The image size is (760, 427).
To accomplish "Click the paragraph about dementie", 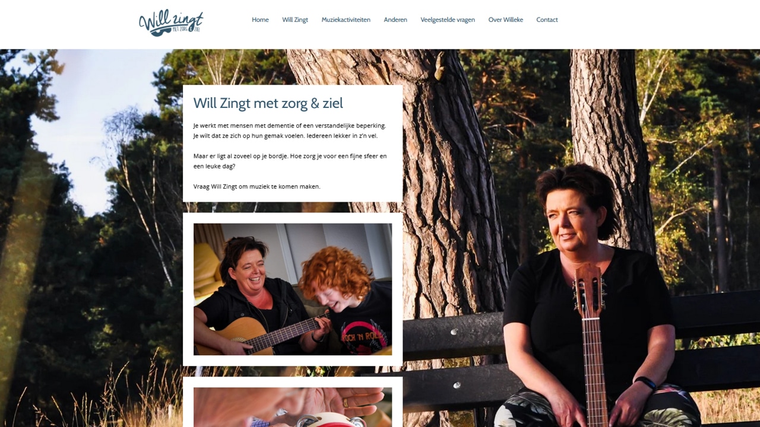I will click(x=290, y=130).
